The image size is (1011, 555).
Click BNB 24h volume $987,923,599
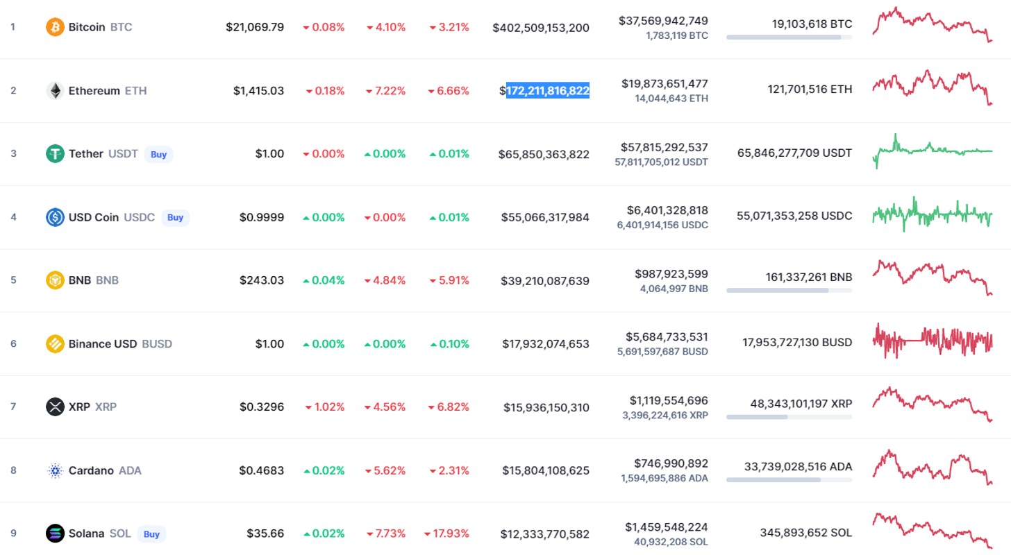[x=671, y=274]
